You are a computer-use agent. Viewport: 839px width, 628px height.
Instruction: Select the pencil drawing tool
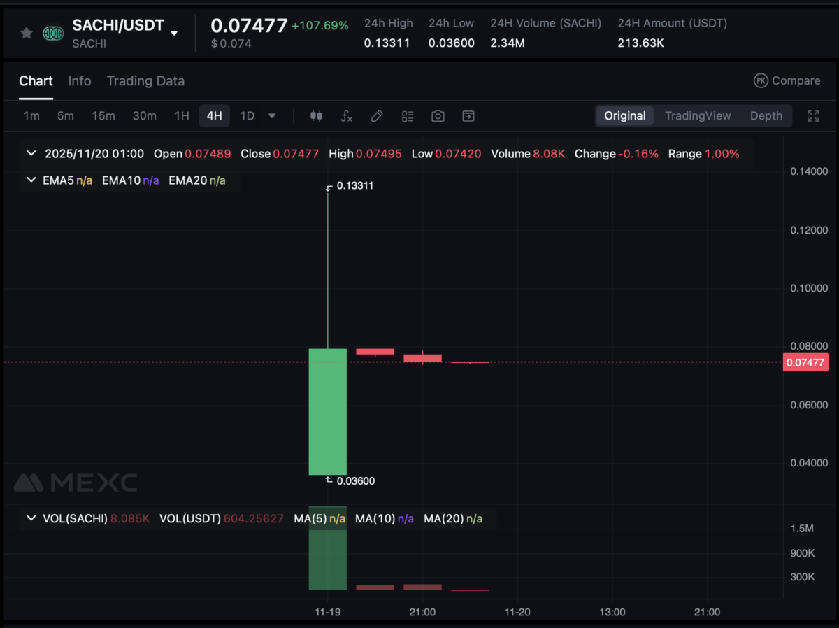tap(377, 116)
